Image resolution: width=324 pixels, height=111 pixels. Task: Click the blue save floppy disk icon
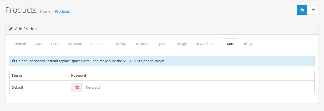302,10
